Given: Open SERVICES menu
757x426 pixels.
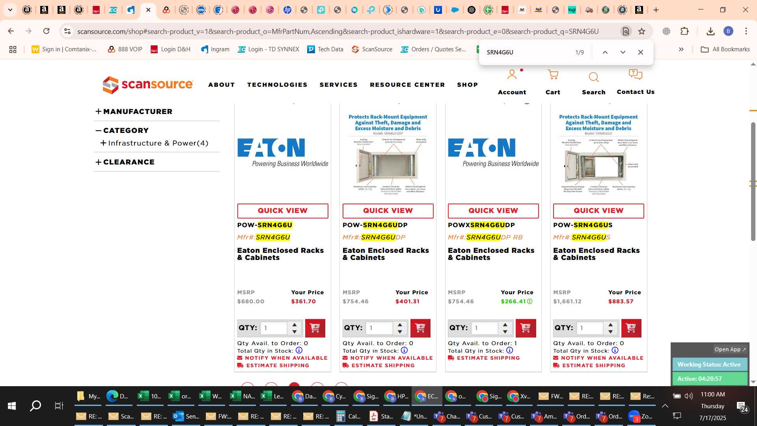Looking at the screenshot, I should click(x=339, y=85).
